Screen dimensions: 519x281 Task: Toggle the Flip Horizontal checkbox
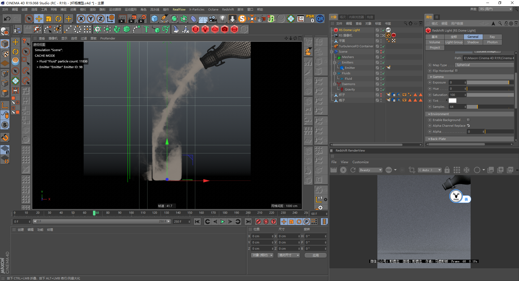click(x=457, y=71)
